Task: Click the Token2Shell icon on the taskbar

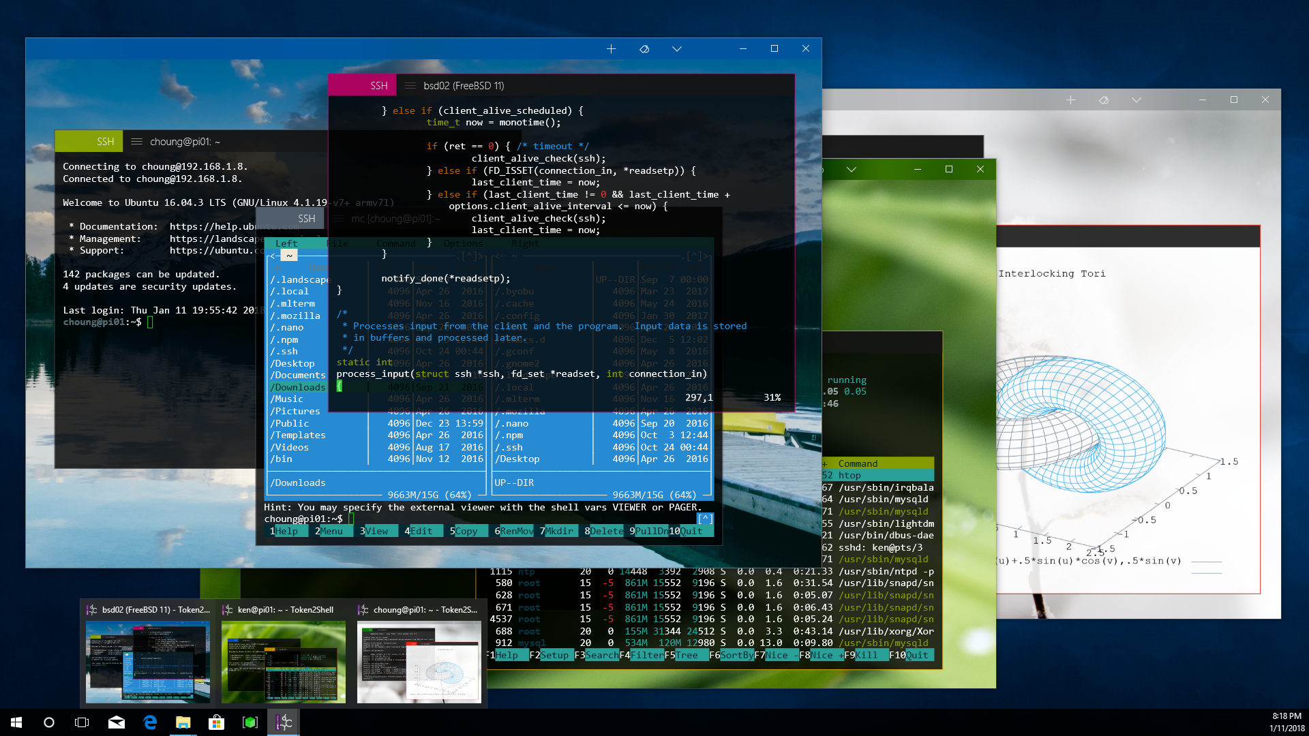Action: pyautogui.click(x=284, y=722)
